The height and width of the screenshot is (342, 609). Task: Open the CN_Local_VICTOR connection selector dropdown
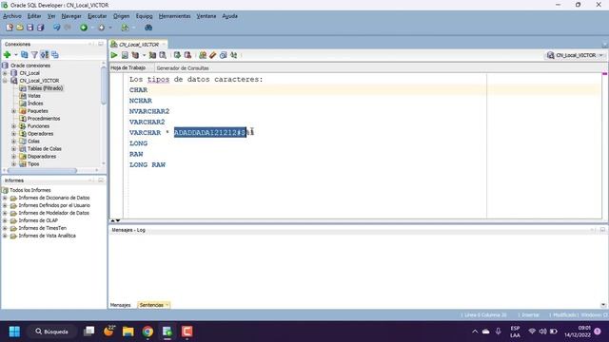(575, 55)
